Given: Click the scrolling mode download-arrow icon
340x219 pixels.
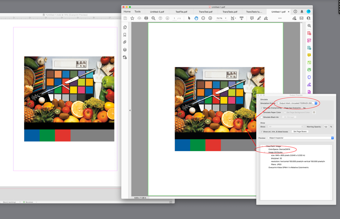Looking at the screenshot, I should 242,18.
